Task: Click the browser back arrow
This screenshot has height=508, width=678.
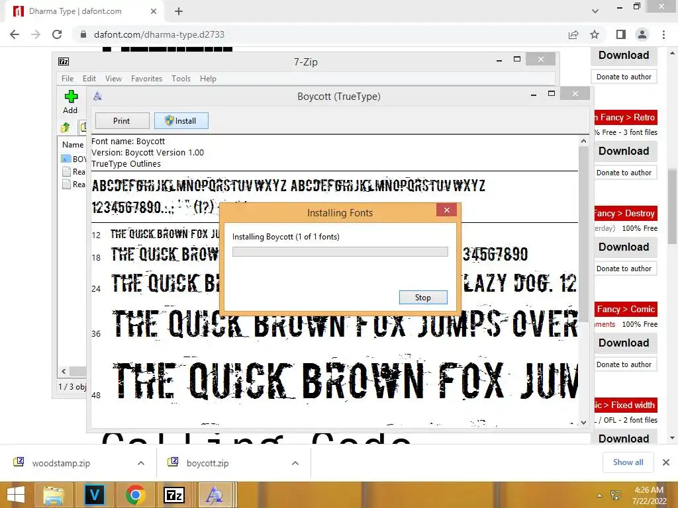Action: [15, 34]
